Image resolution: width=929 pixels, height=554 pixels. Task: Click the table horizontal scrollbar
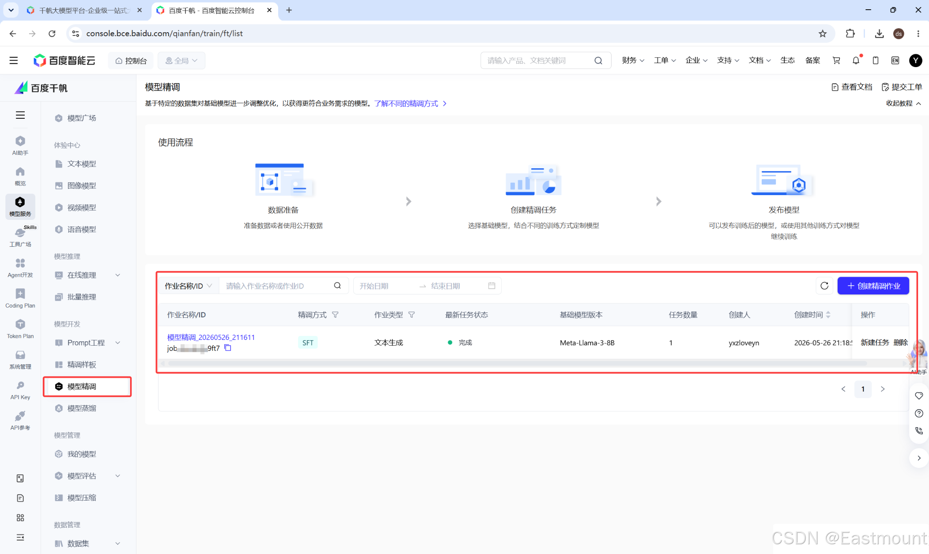point(517,363)
